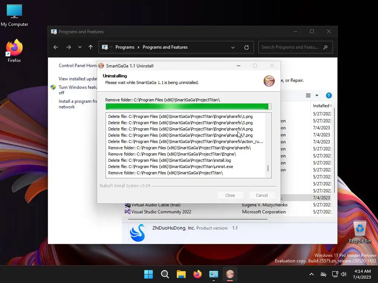Click the Control Panel icon in address bar
Image resolution: width=378 pixels, height=283 pixels.
[x=105, y=47]
